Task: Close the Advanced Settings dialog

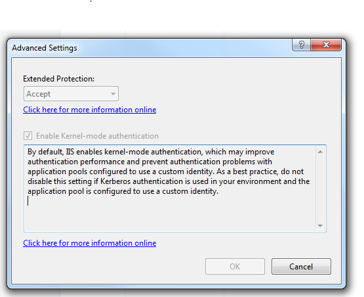Action: tap(326, 45)
